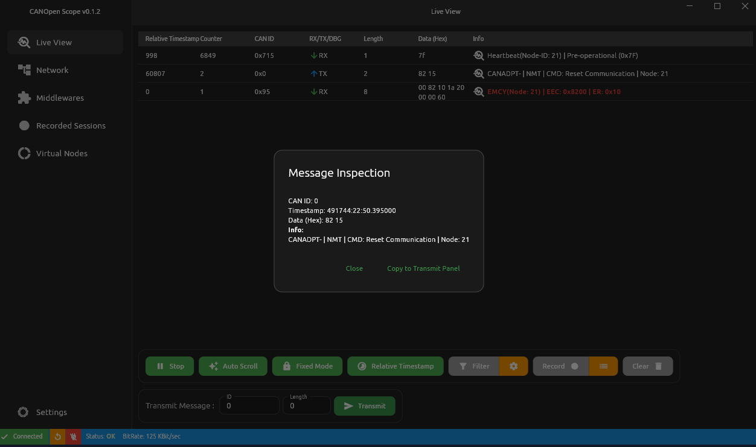Toggle Fixed Mode display
The height and width of the screenshot is (447, 756).
pos(307,366)
